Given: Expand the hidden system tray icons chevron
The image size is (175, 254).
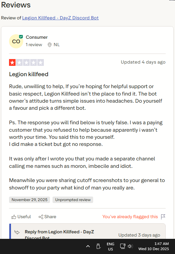Looking at the screenshot, I should click(88, 246).
